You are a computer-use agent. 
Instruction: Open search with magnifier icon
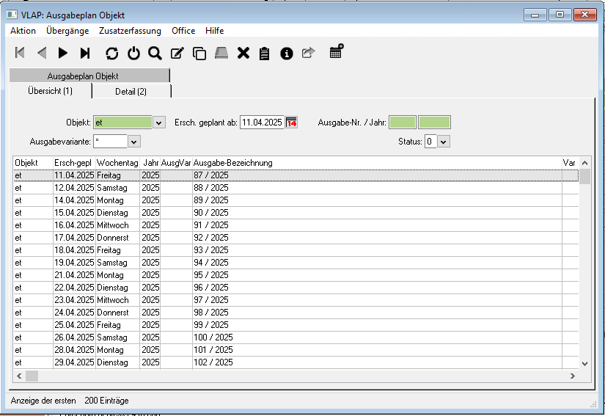pyautogui.click(x=155, y=53)
